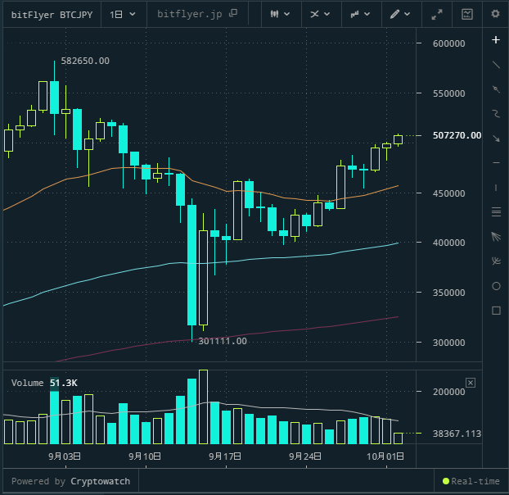Select the trend line drawing tool

[495, 64]
